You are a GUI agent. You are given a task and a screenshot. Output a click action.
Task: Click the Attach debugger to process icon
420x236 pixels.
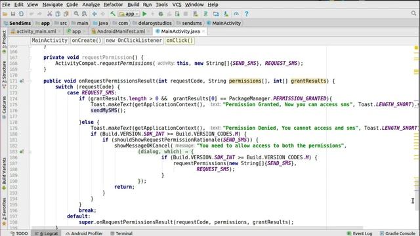click(177, 14)
